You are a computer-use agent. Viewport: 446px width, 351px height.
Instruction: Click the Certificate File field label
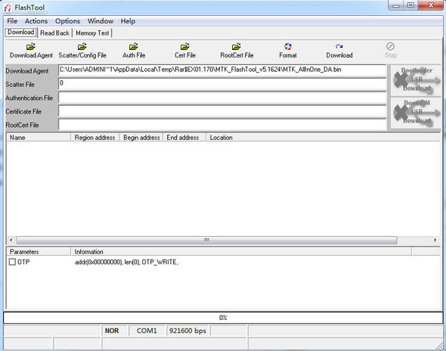pos(23,112)
